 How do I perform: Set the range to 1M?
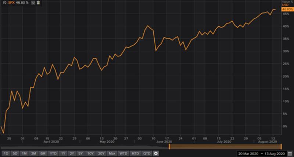(x=24, y=153)
